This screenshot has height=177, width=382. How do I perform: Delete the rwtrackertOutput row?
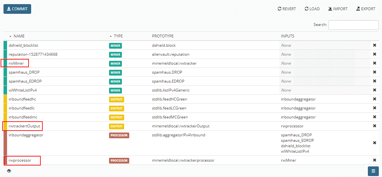click(374, 126)
